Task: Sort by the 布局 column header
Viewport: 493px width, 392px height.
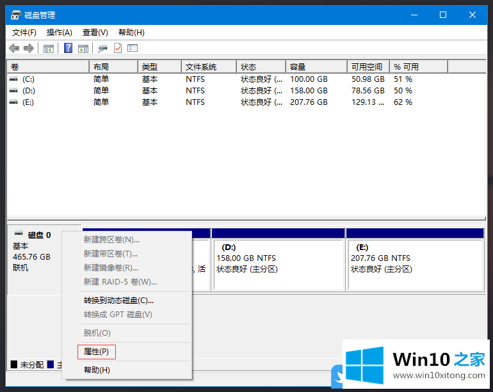Action: (113, 67)
